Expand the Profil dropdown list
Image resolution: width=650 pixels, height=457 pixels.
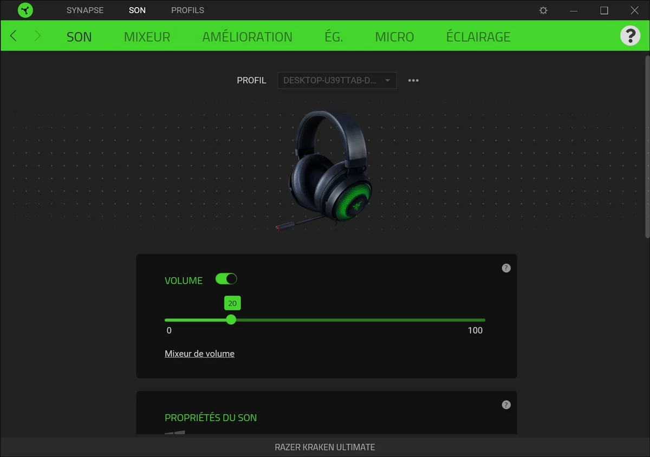337,80
